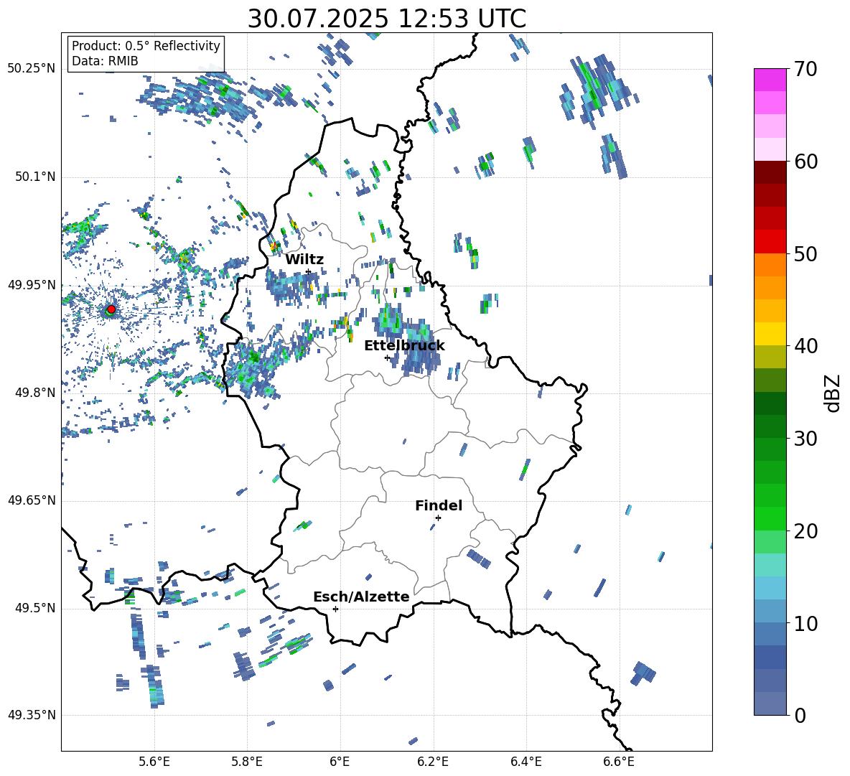
Task: Click the 20 tick on the colorbar
Action: (805, 530)
